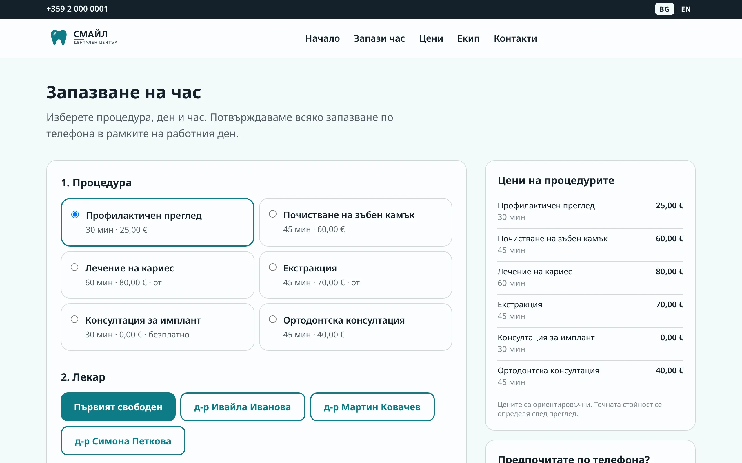Click price 0,00 € in price list
This screenshot has height=463, width=742.
(672, 337)
